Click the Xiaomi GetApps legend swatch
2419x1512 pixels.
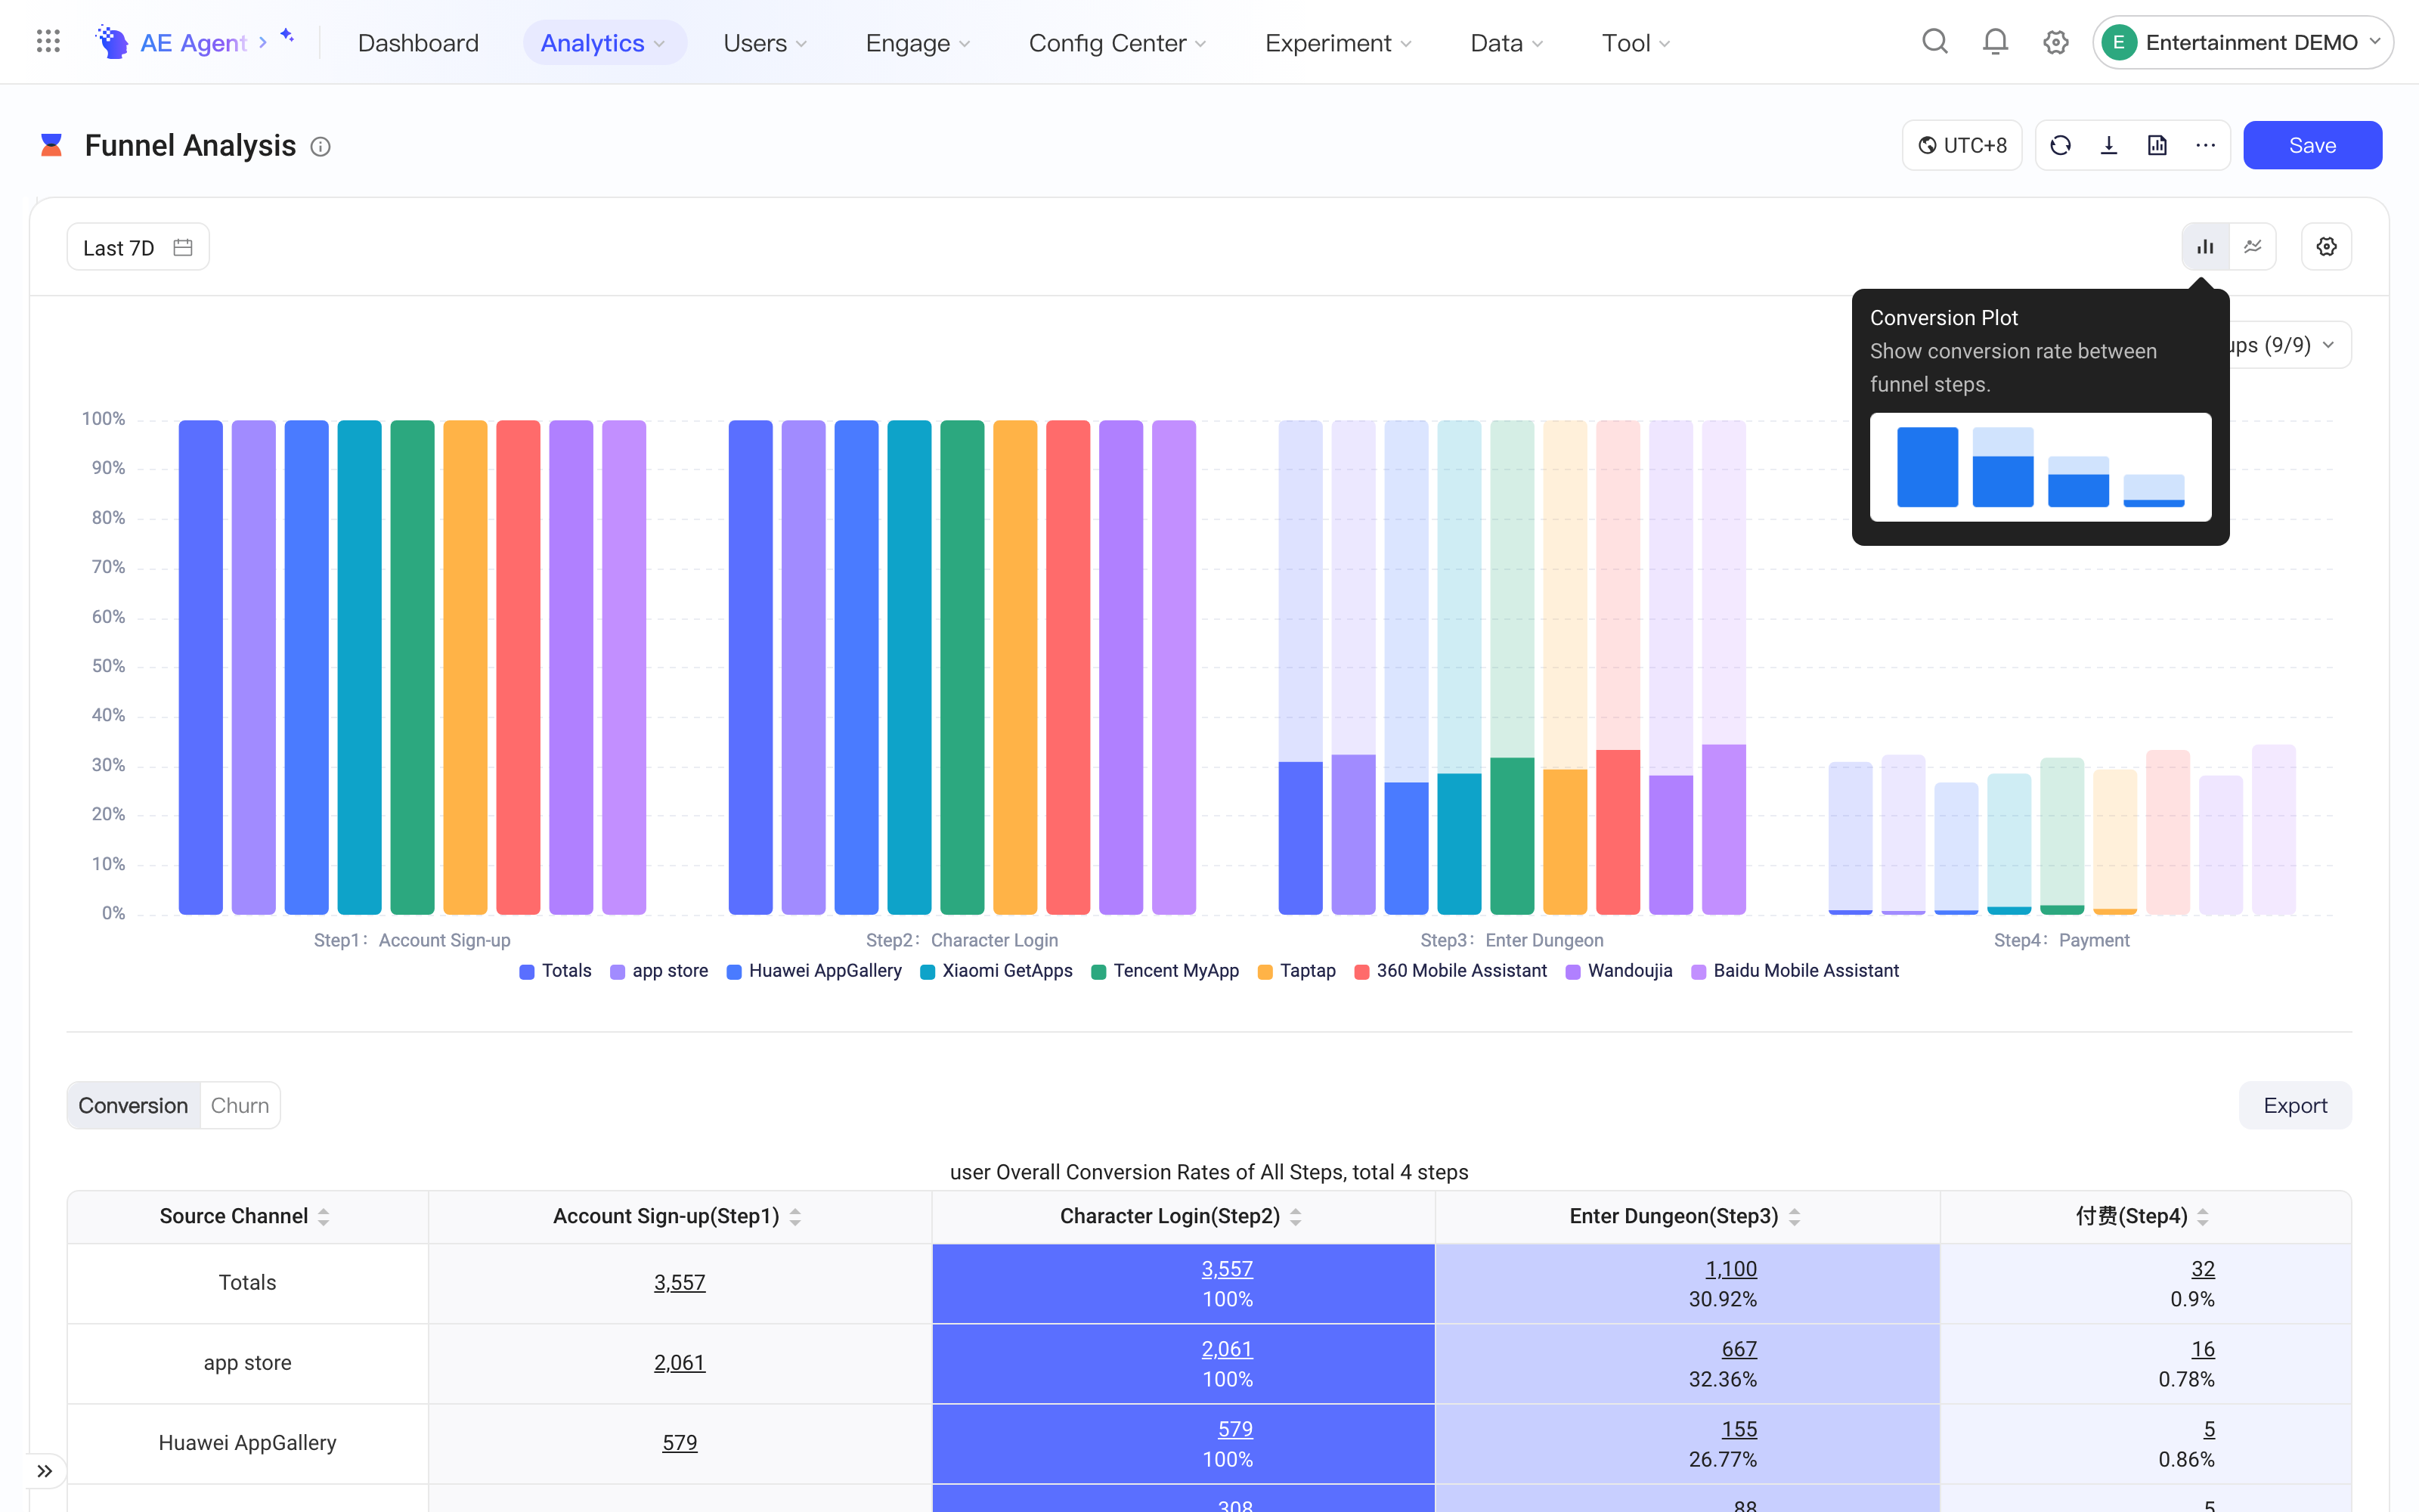[x=927, y=971]
